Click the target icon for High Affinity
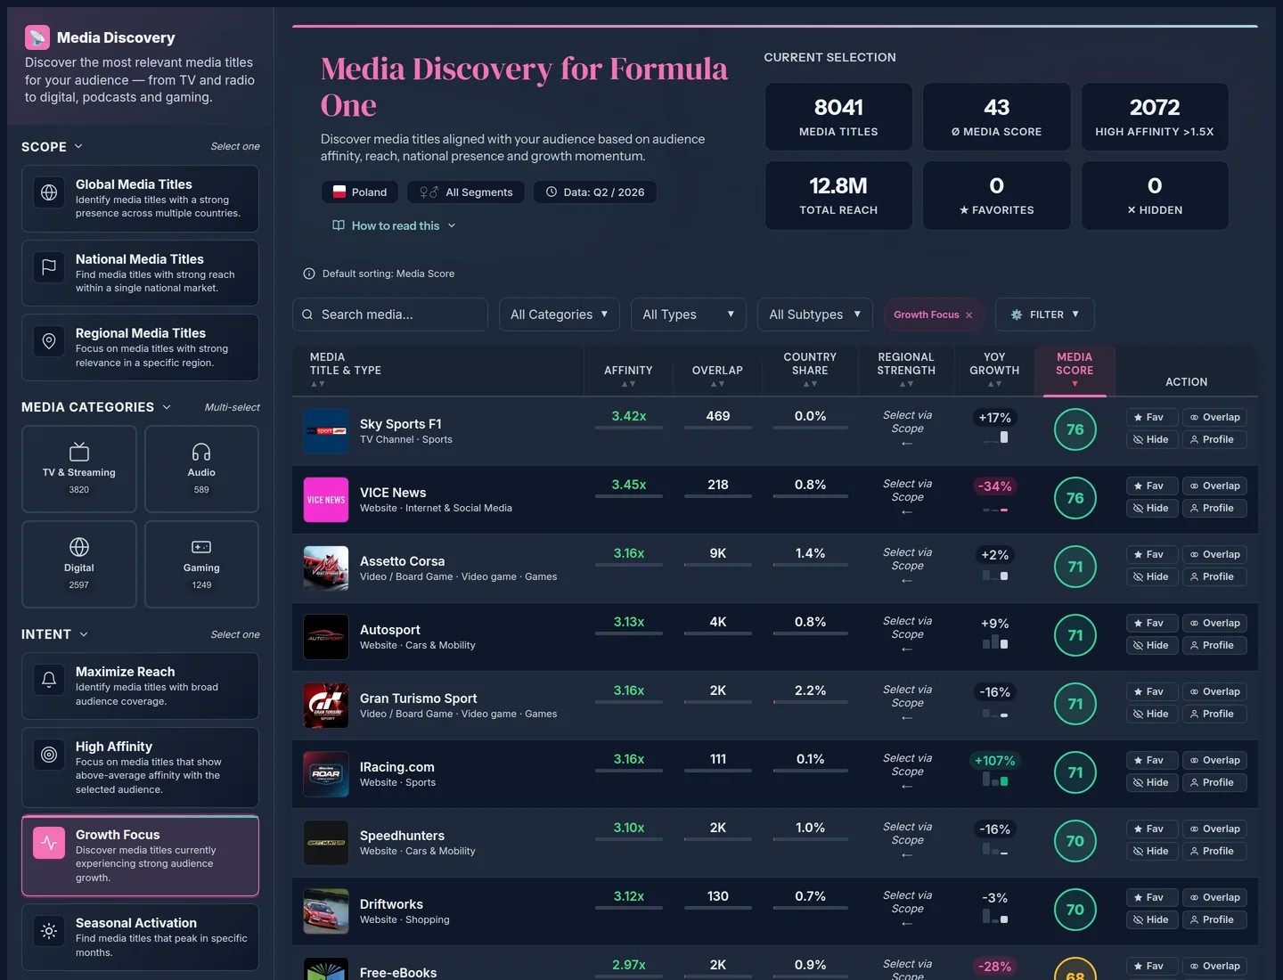1283x980 pixels. point(49,755)
